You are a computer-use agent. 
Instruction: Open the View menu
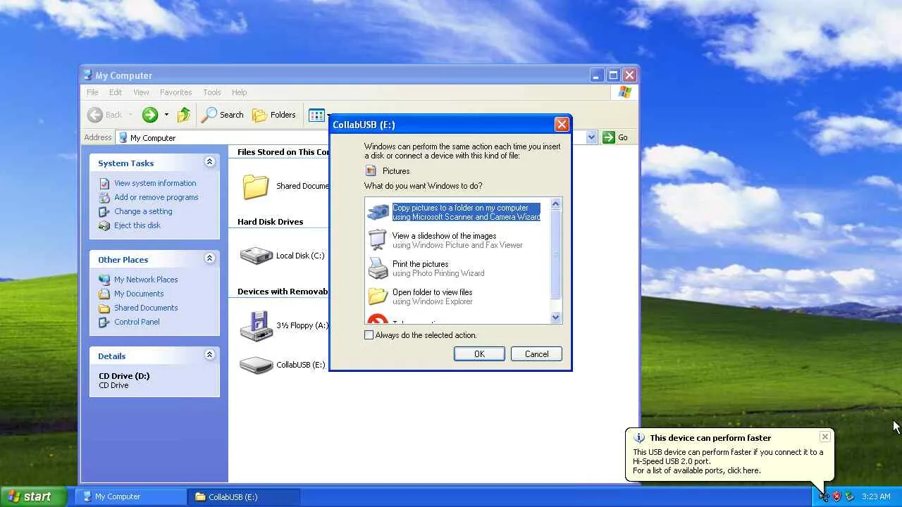tap(141, 92)
